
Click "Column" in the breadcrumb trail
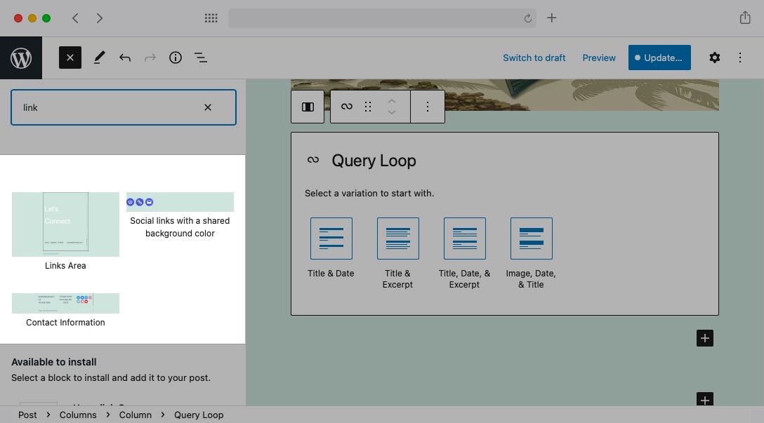(x=135, y=415)
